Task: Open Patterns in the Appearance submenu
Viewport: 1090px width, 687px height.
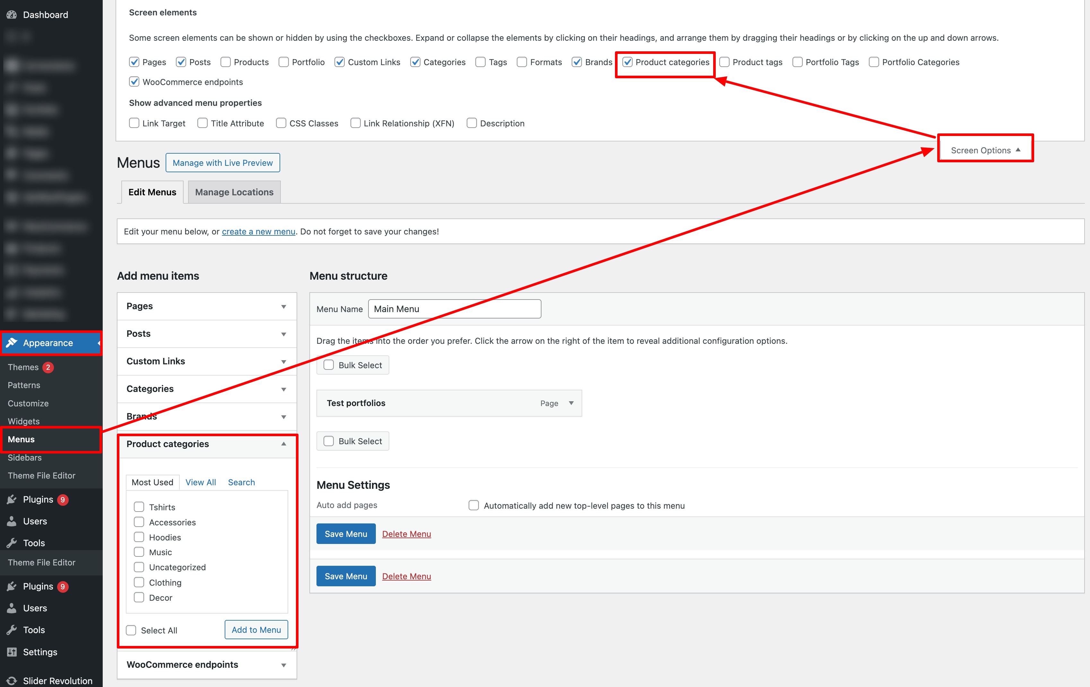Action: (24, 385)
